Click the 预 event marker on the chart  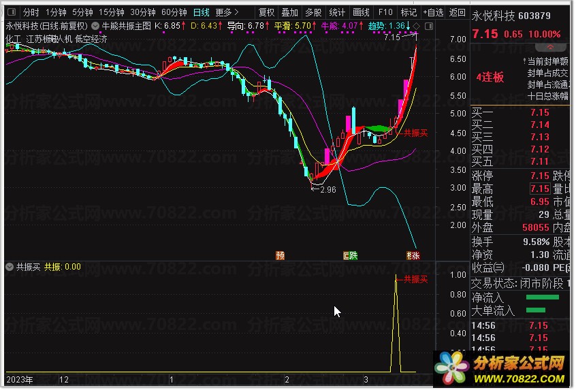(280, 255)
